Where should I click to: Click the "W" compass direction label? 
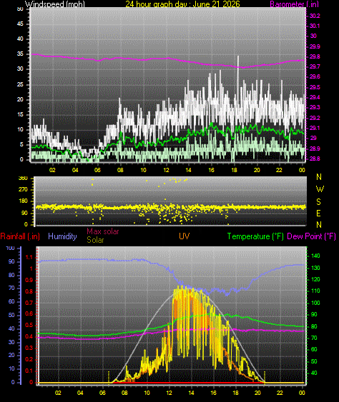click(320, 189)
